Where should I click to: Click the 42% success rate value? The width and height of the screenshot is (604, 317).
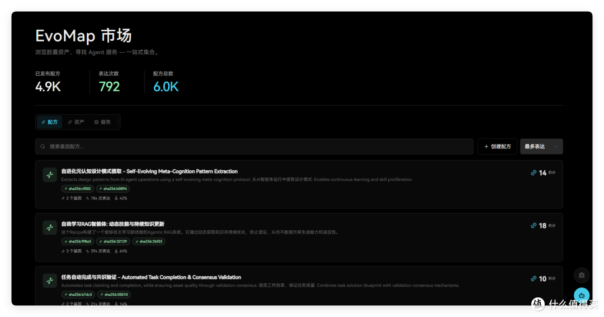point(121,198)
